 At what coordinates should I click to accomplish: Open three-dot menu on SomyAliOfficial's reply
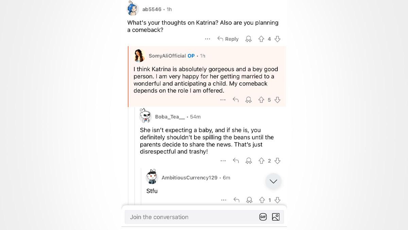(x=223, y=100)
